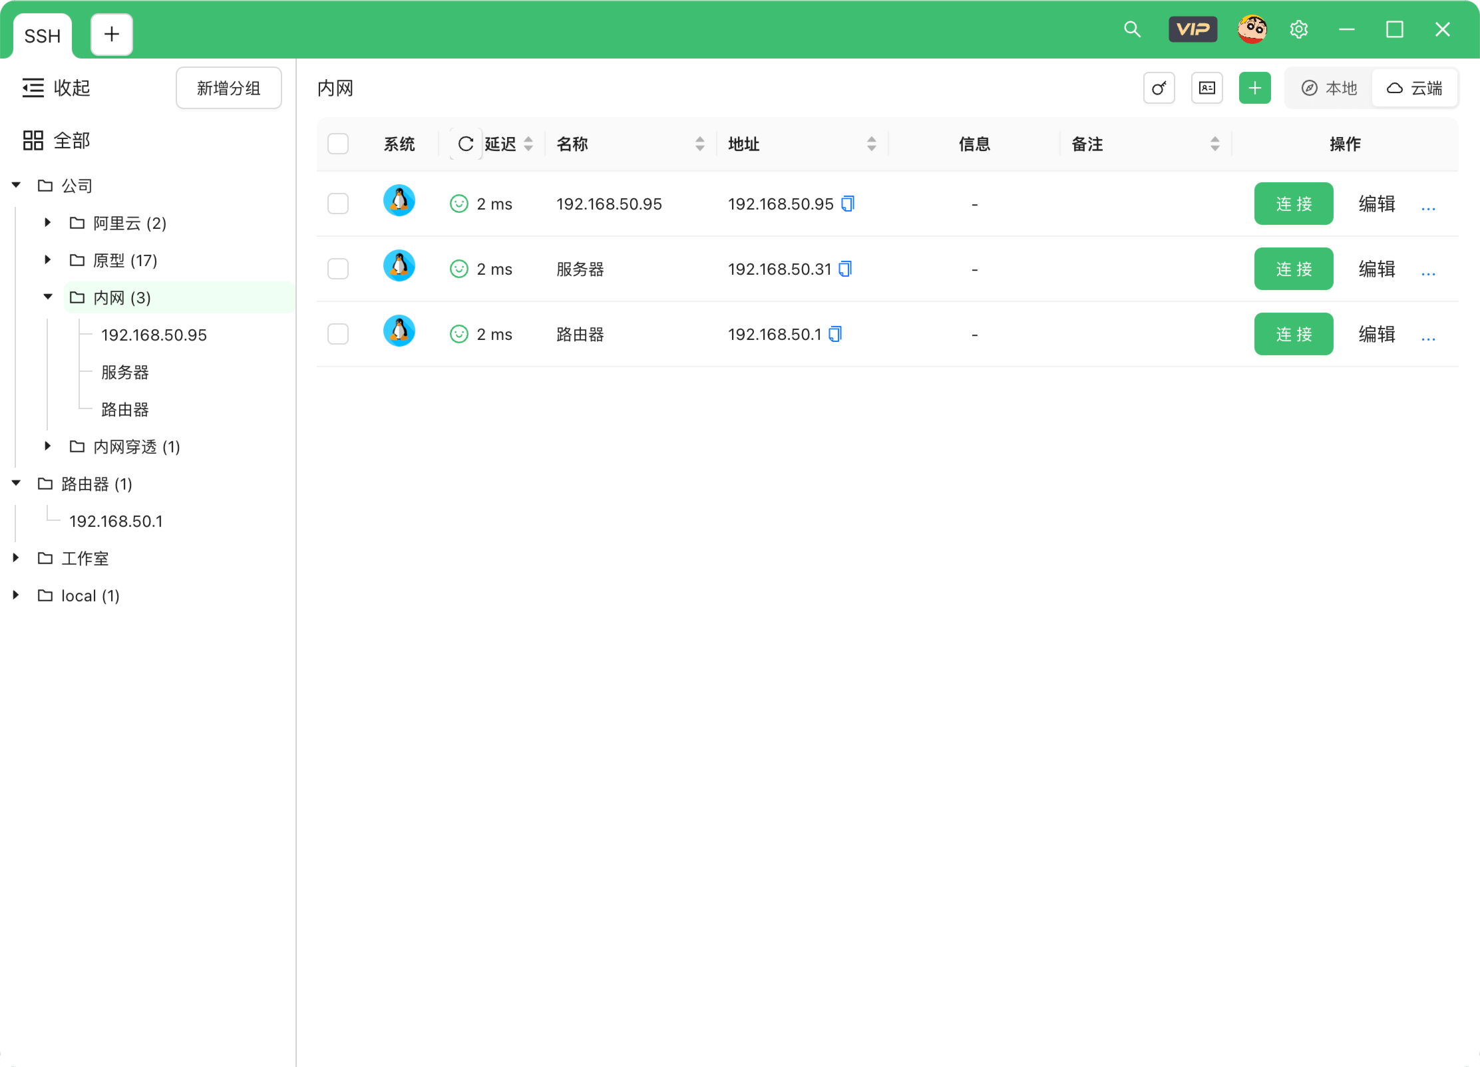
Task: Refresh latency with the circular arrow icon
Action: tap(465, 144)
